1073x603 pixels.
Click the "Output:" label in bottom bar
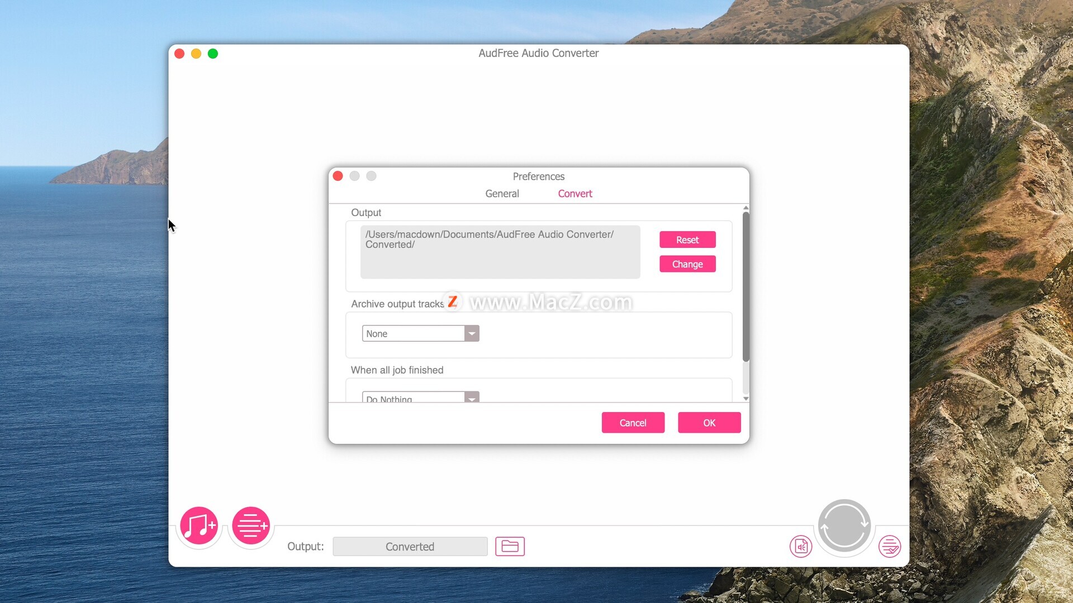(306, 547)
